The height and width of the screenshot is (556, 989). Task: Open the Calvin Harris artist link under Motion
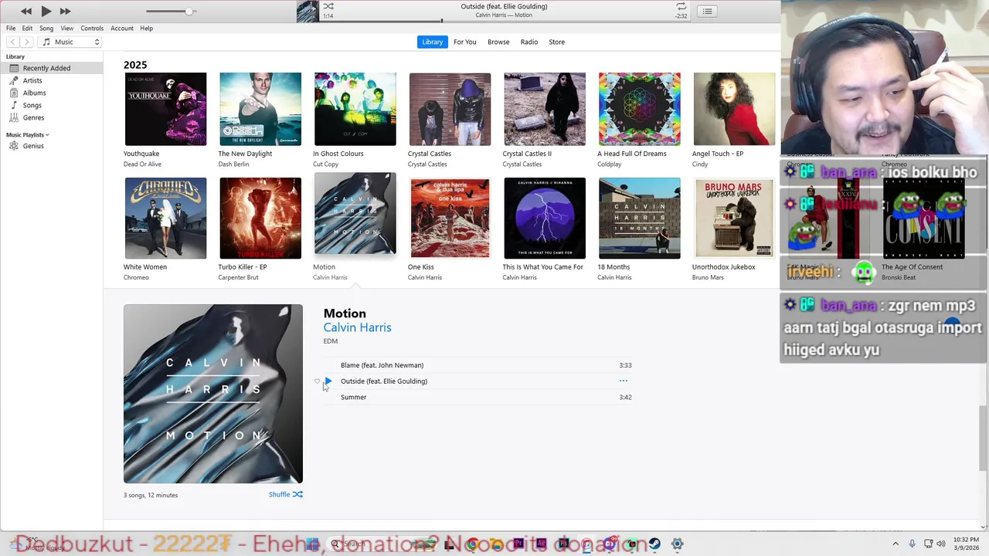tap(357, 327)
